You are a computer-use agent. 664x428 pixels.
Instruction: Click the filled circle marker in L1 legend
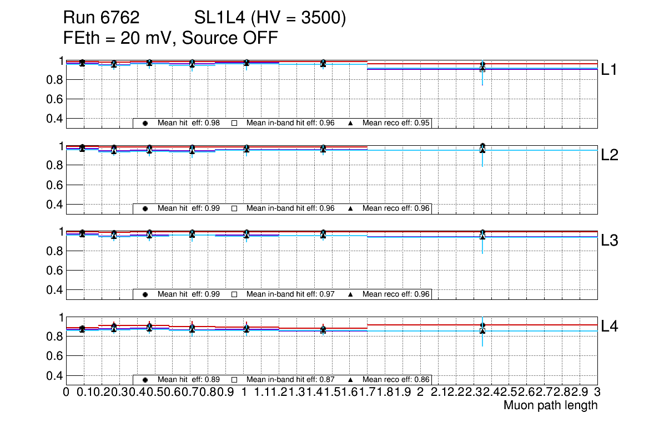click(x=145, y=123)
